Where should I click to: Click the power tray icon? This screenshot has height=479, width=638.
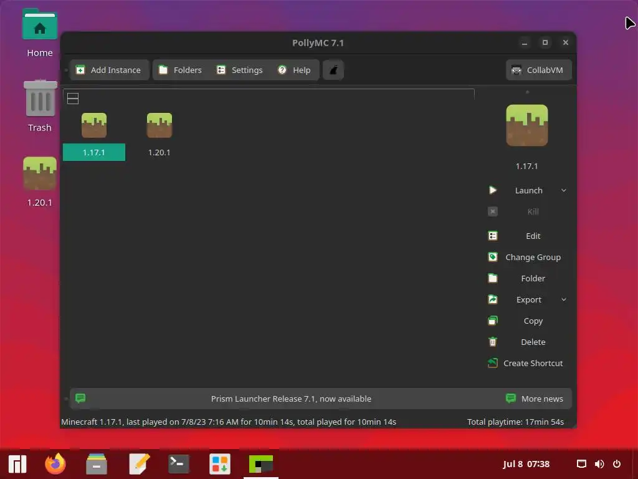pos(617,464)
